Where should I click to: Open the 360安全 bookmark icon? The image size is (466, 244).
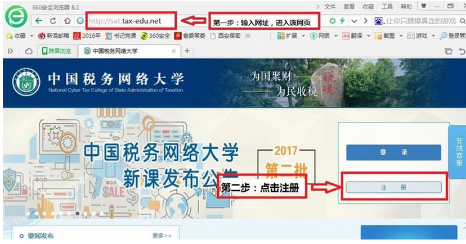click(x=144, y=36)
